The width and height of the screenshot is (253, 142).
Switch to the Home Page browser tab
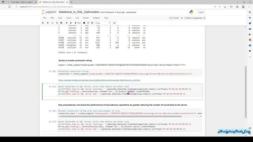tap(22, 2)
